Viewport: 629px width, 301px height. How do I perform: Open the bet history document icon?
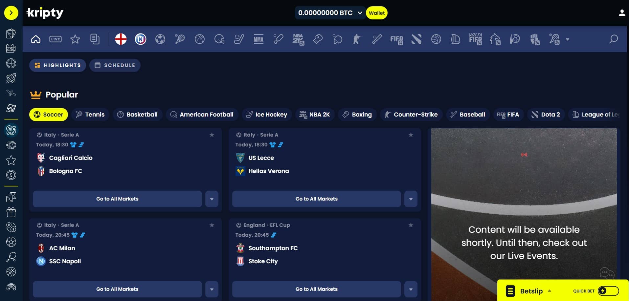[x=95, y=39]
